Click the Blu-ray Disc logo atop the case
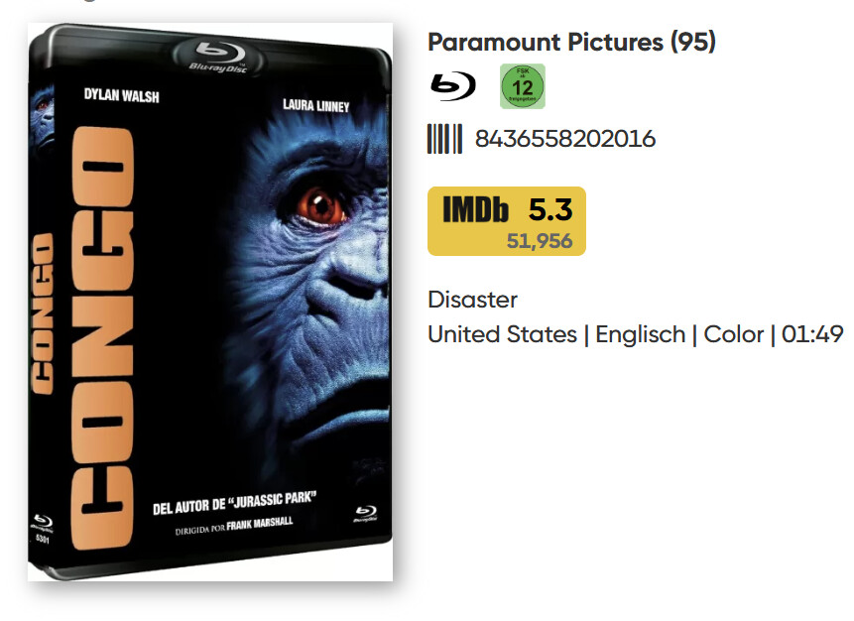 pyautogui.click(x=219, y=57)
